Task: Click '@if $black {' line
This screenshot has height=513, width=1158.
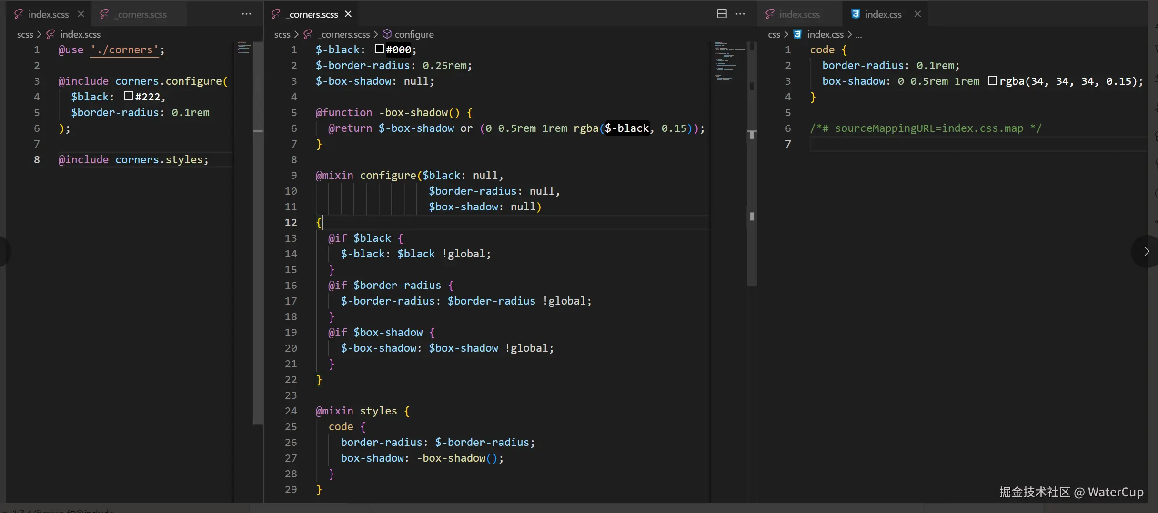Action: coord(365,238)
